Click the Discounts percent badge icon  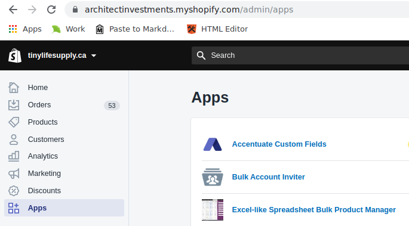14,191
